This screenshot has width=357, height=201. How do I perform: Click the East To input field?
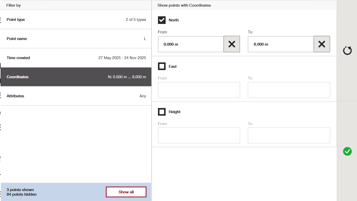click(x=289, y=90)
